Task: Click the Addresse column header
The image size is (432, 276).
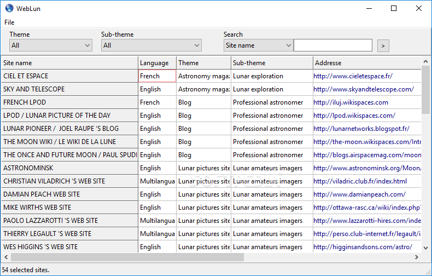Action: pos(367,63)
